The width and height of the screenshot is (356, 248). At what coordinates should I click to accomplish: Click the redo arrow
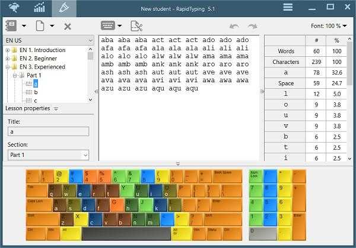[x=253, y=26]
